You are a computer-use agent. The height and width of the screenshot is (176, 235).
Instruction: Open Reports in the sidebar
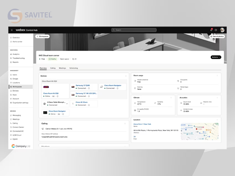click(16, 62)
